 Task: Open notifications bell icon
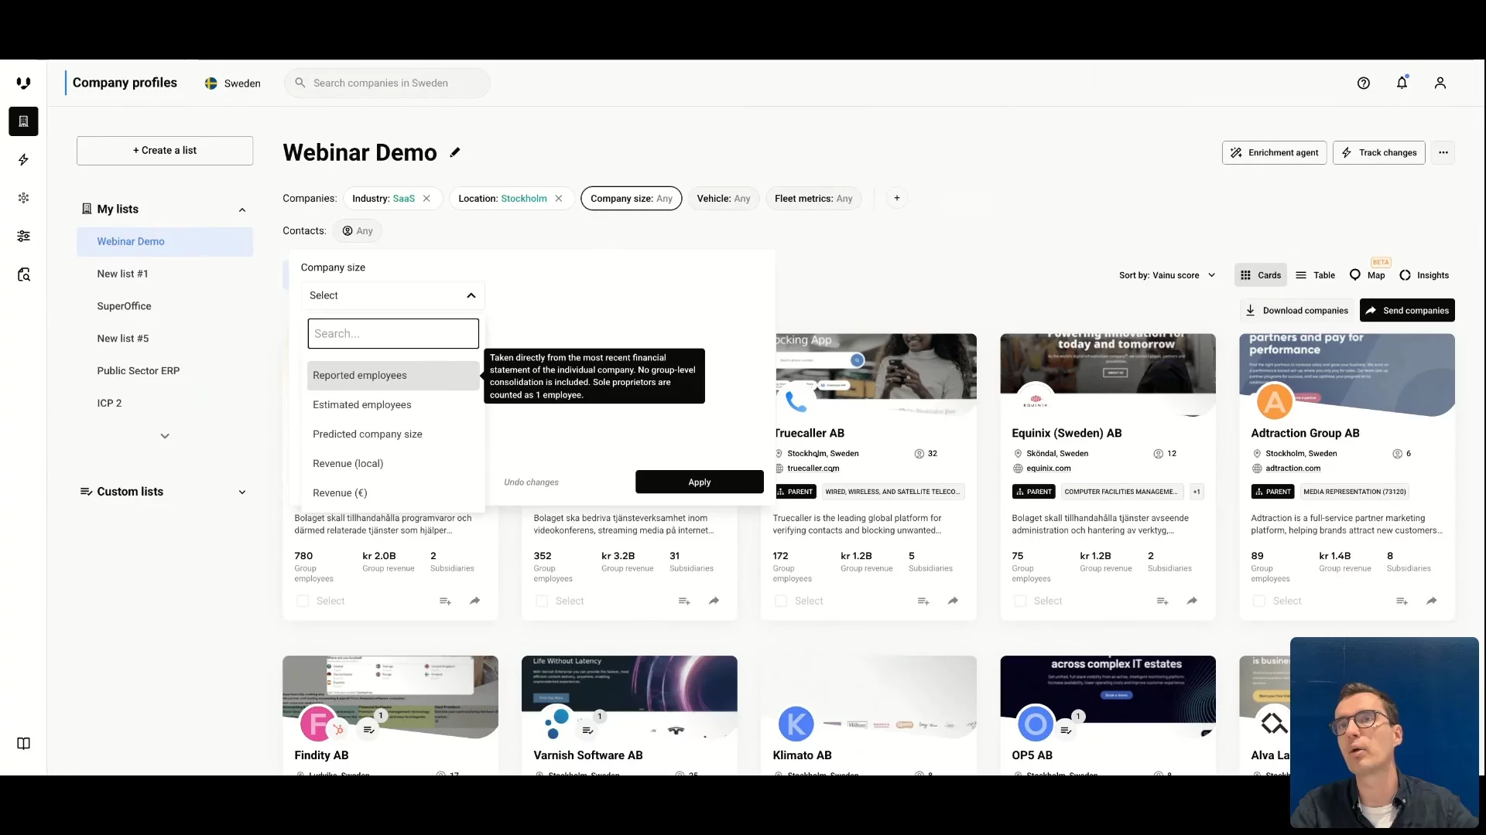pyautogui.click(x=1402, y=83)
